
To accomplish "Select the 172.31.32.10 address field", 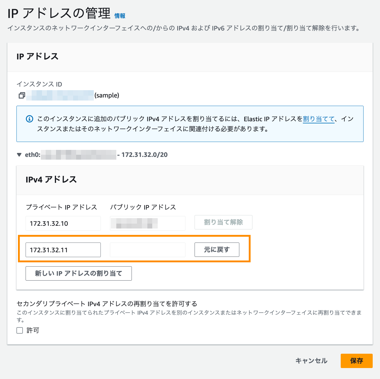I will click(x=63, y=223).
